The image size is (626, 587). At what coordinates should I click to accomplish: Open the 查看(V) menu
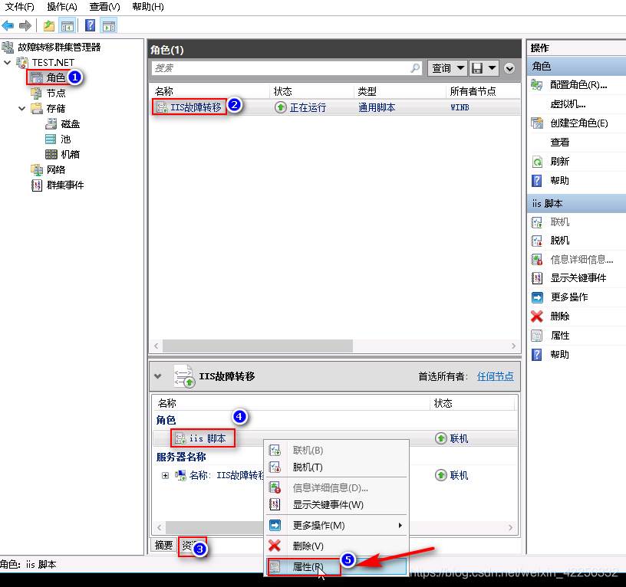tap(104, 7)
